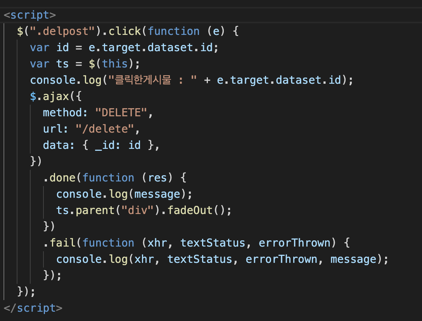
Task: Click the 'res' parameter in done function
Action: pyautogui.click(x=157, y=178)
